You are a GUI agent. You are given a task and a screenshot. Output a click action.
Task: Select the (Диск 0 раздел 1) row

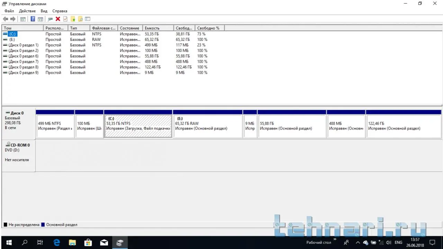(x=113, y=45)
